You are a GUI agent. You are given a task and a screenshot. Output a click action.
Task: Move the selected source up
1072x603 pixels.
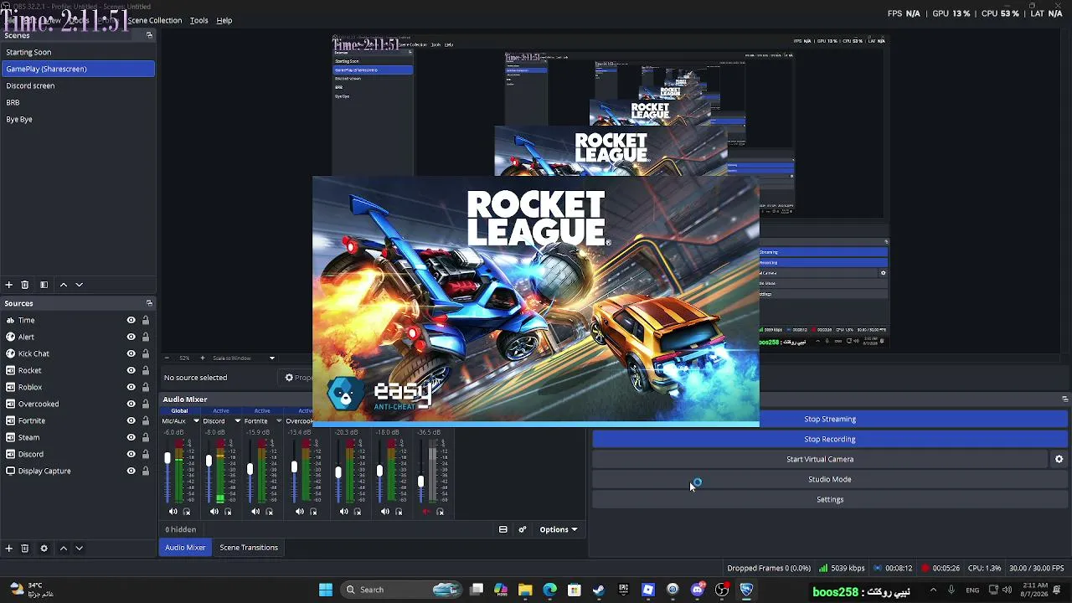click(x=63, y=549)
